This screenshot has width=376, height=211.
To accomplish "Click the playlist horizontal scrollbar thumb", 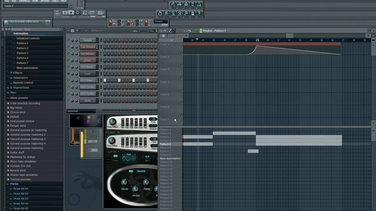I will [290, 35].
